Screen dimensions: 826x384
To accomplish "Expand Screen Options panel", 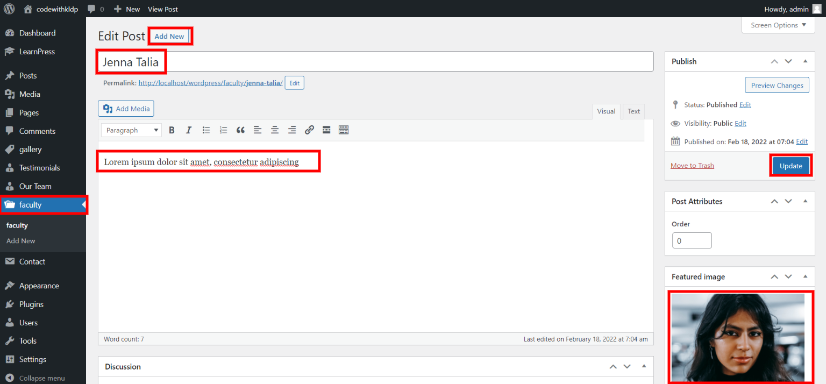I will click(x=778, y=25).
